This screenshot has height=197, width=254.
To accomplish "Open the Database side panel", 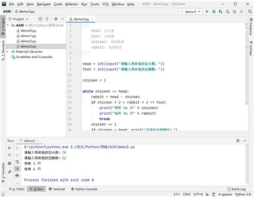I will (x=251, y=27).
